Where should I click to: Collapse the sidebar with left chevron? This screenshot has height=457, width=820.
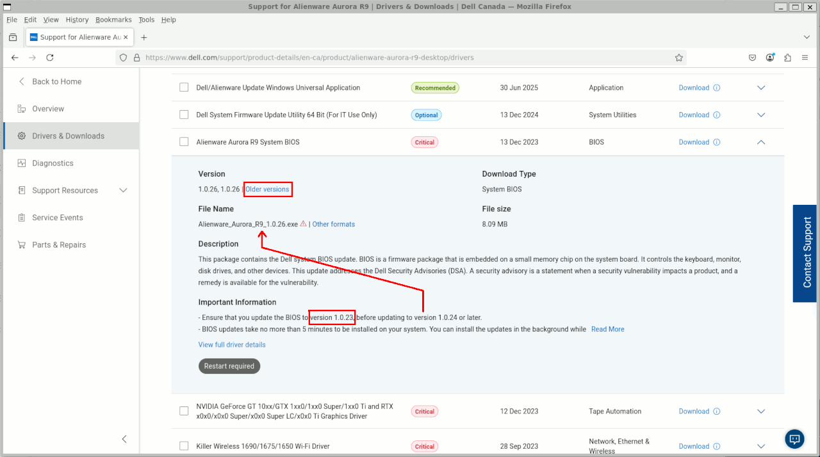click(x=124, y=439)
